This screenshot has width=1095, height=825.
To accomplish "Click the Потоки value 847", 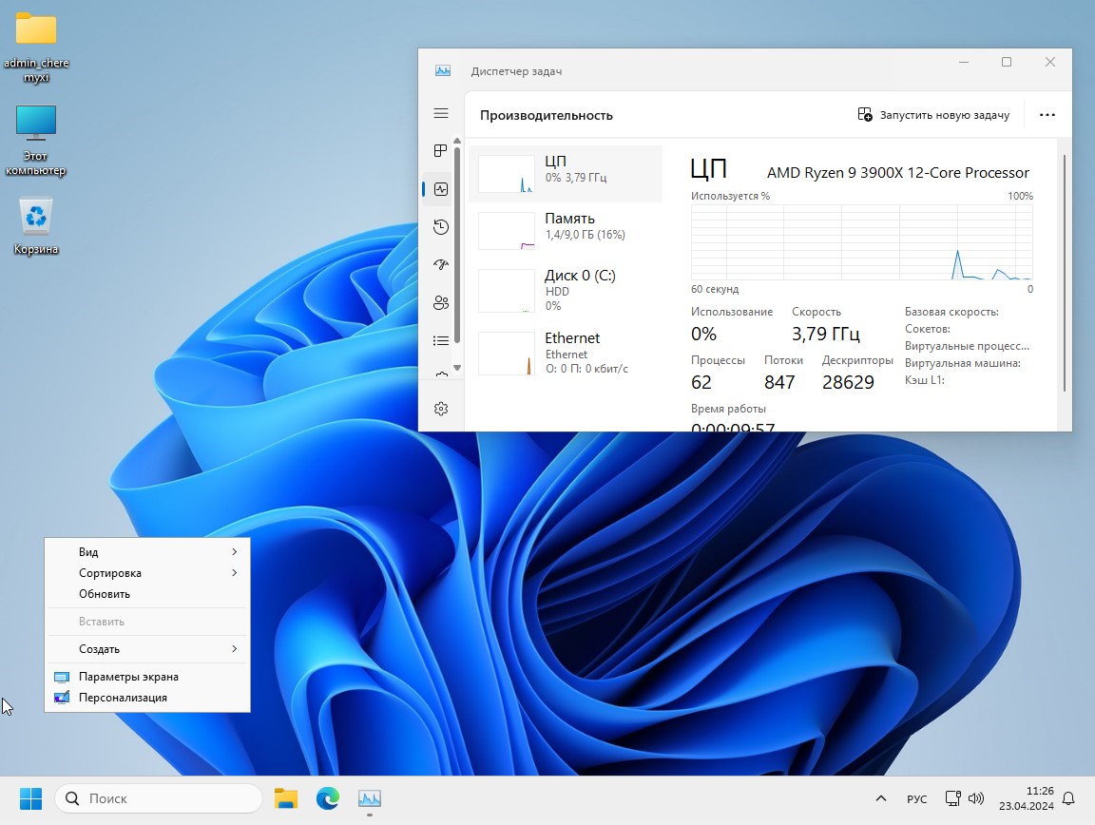I will click(779, 382).
